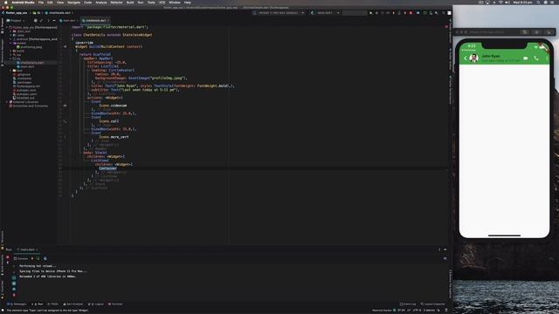559x314 pixels.
Task: Tap the video call icon in simulator
Action: (x=526, y=58)
